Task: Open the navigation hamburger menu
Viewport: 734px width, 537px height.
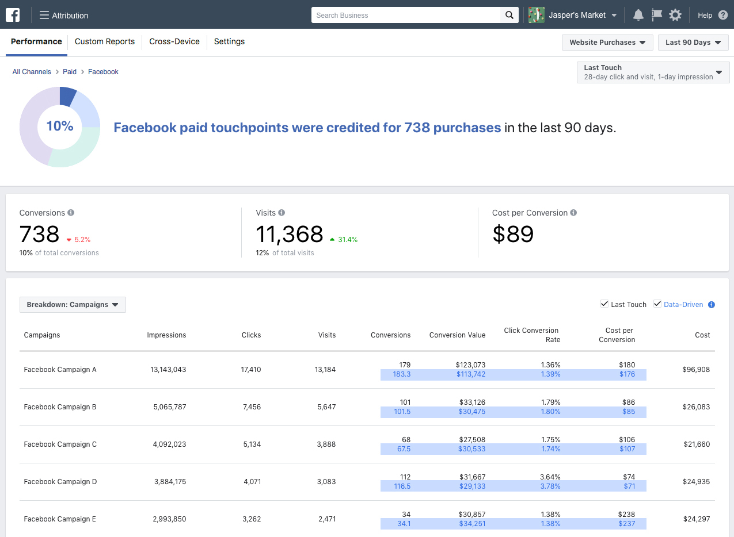Action: pyautogui.click(x=43, y=15)
